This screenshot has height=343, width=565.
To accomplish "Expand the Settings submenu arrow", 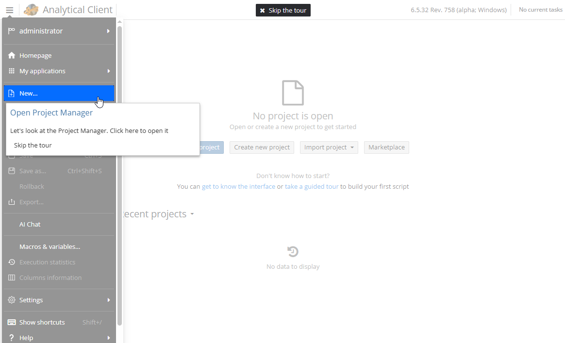I will [108, 300].
